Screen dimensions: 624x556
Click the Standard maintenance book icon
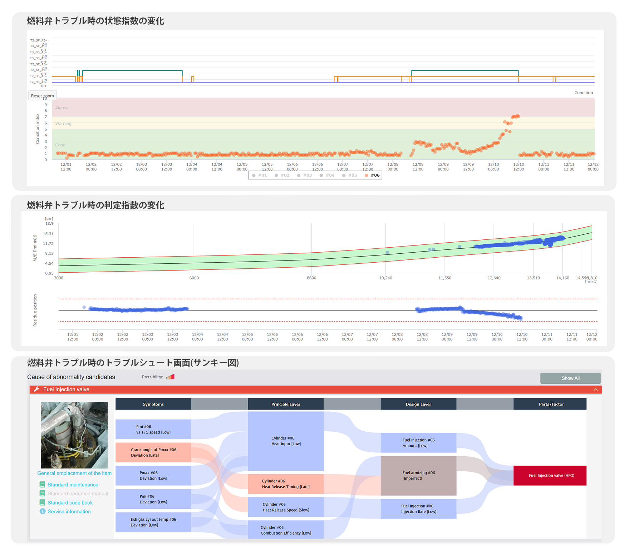pyautogui.click(x=42, y=485)
